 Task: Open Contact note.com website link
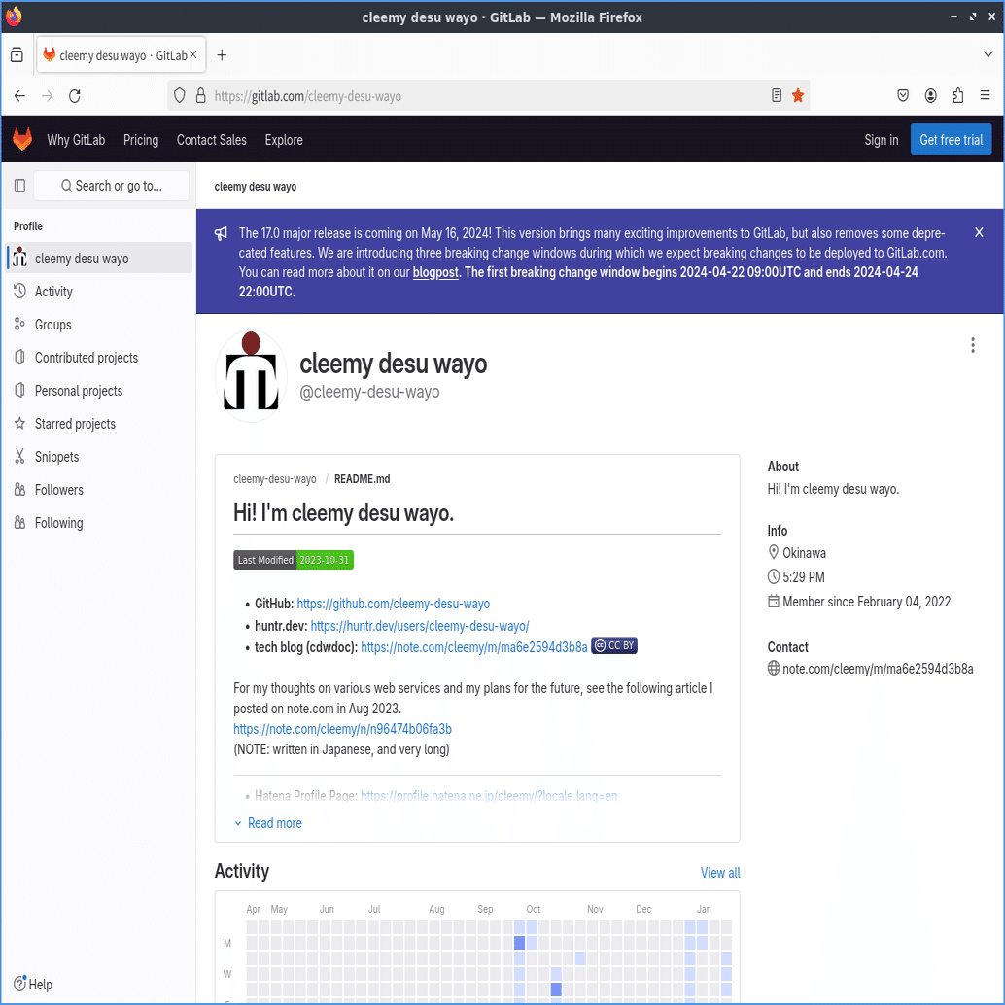[878, 669]
